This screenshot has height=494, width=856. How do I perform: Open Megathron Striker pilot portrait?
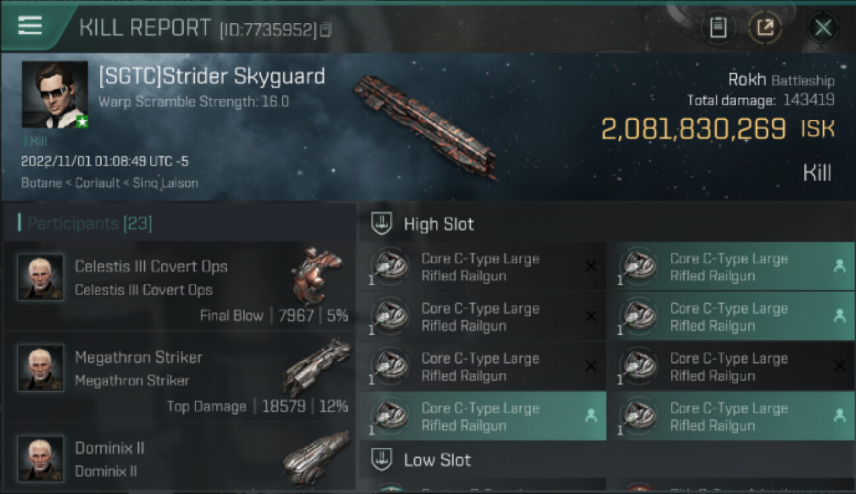(41, 368)
